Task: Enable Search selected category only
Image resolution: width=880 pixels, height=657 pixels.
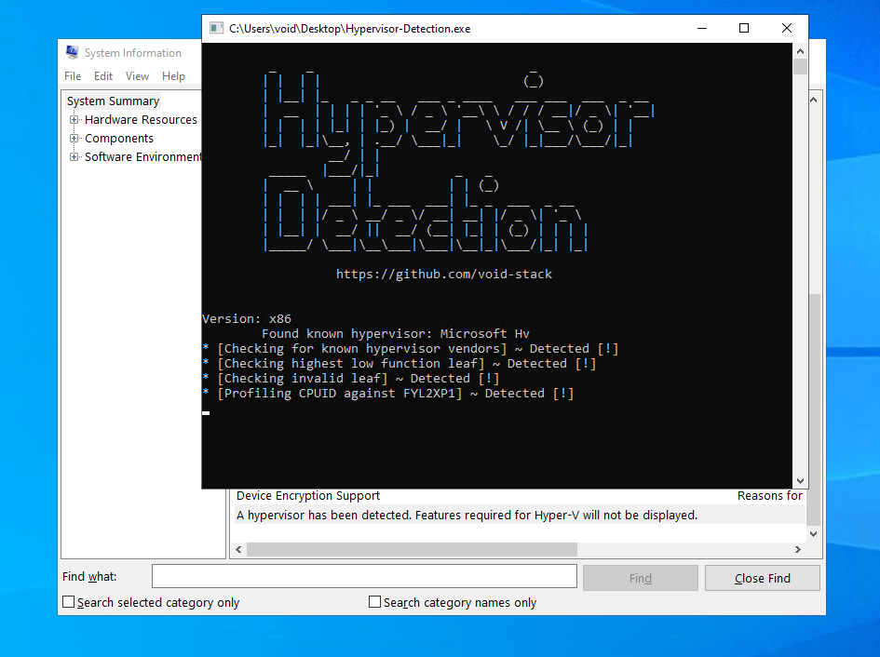Action: pyautogui.click(x=69, y=602)
